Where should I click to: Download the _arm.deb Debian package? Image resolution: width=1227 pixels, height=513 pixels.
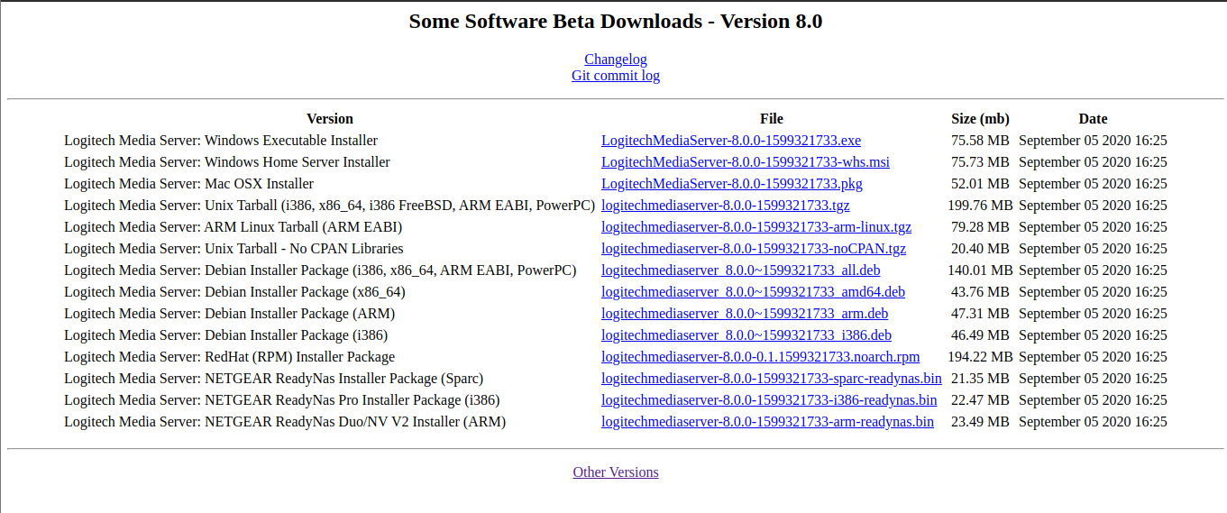point(745,314)
